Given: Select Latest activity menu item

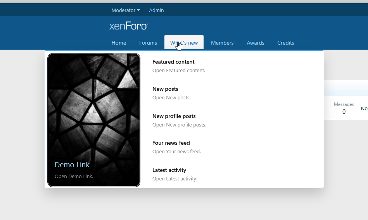Looking at the screenshot, I should (169, 170).
